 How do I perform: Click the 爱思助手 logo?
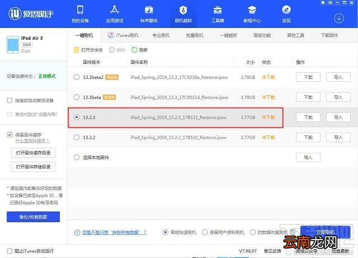[x=31, y=13]
